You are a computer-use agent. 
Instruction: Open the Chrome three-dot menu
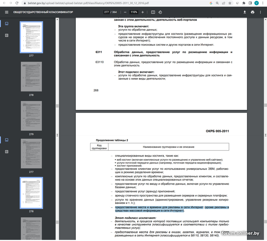(x=263, y=3)
